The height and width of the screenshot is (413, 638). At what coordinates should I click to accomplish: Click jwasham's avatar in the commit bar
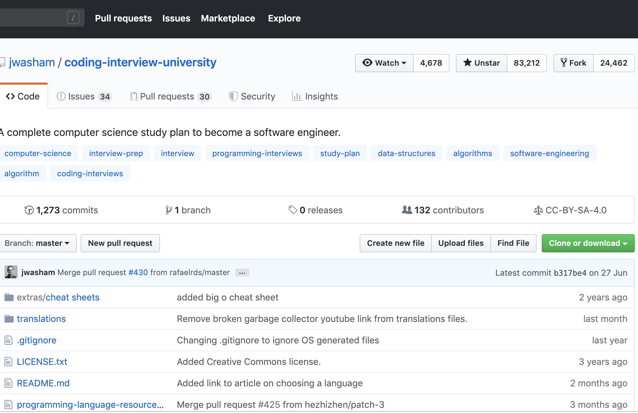click(11, 272)
